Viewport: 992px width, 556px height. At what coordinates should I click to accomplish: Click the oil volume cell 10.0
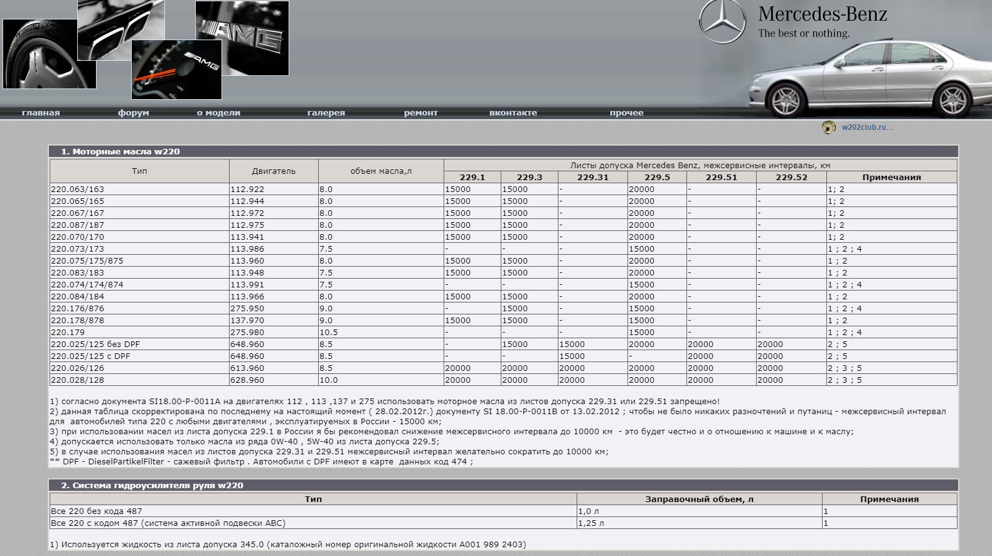tap(381, 380)
